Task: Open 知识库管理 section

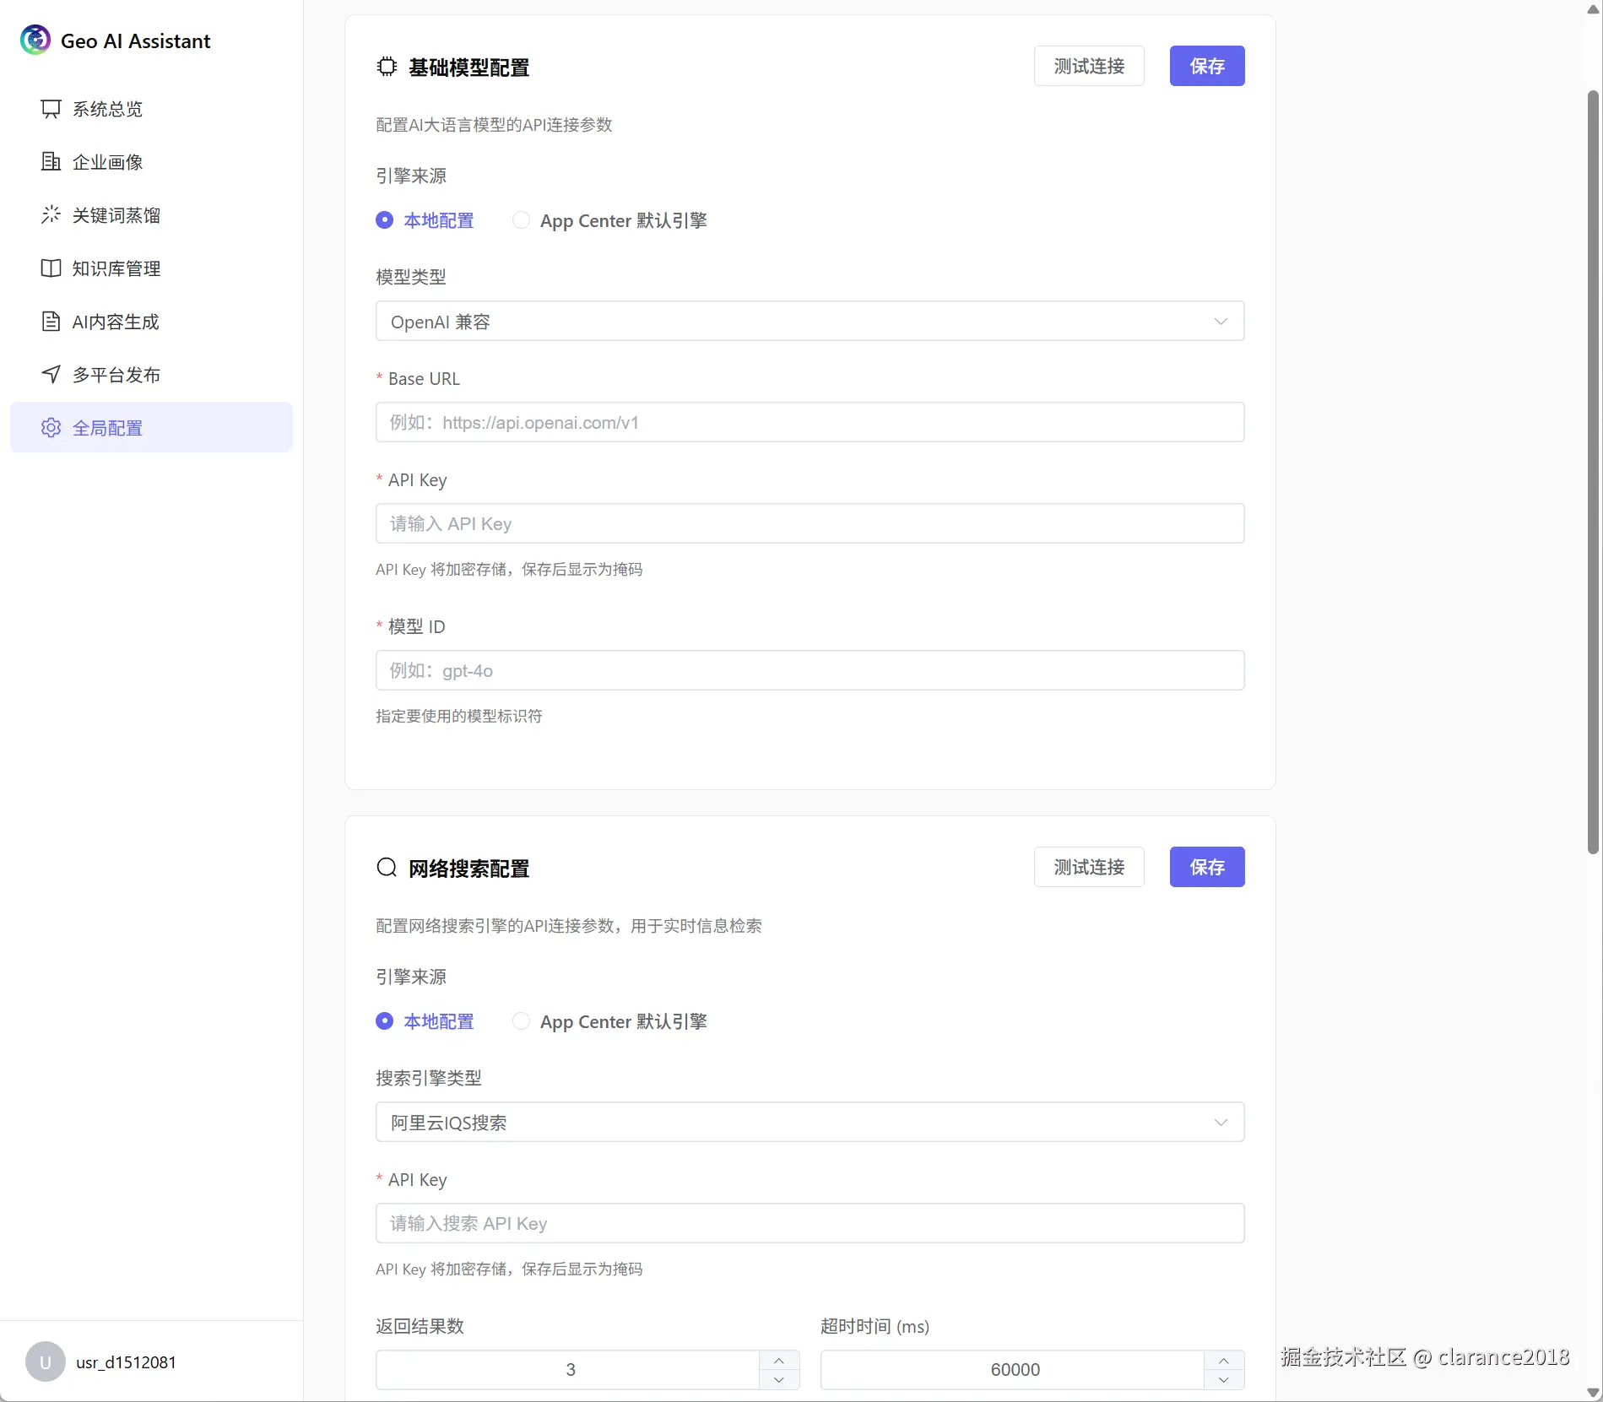Action: pyautogui.click(x=151, y=268)
